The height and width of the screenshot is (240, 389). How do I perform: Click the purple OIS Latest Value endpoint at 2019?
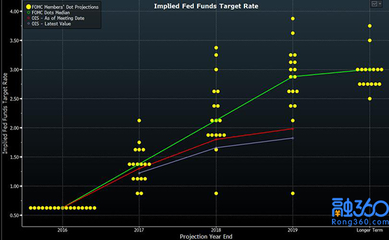pos(293,138)
